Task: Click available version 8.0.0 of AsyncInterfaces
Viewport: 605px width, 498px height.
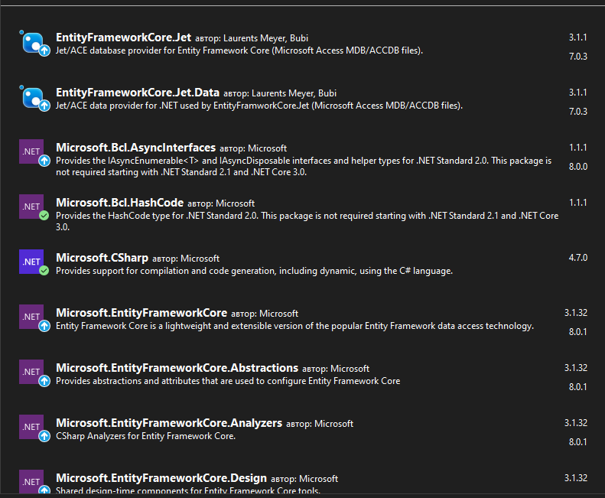Action: click(x=578, y=167)
